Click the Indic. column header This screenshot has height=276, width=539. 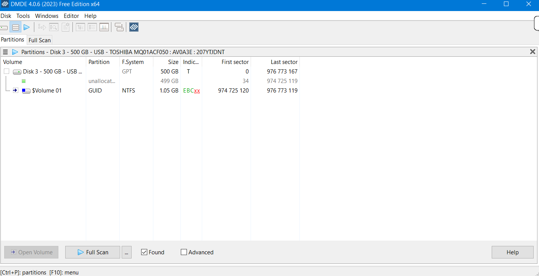tap(191, 62)
